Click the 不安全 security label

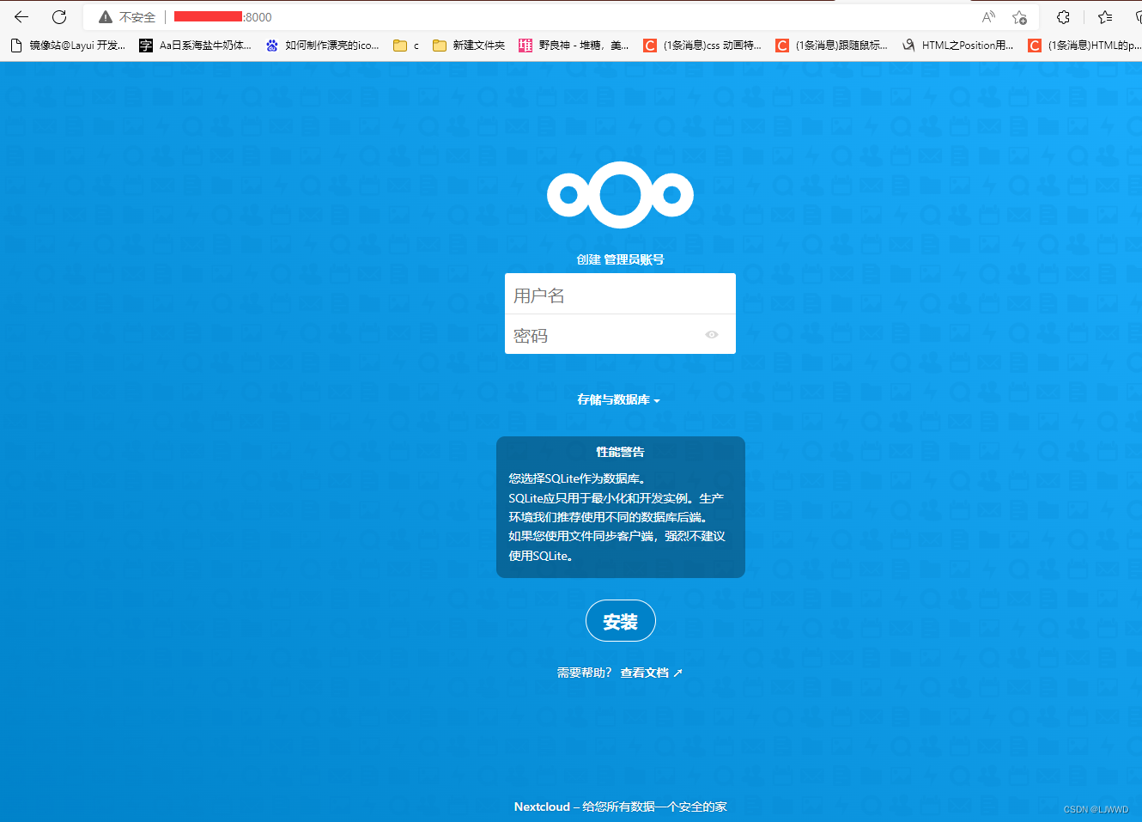click(137, 17)
